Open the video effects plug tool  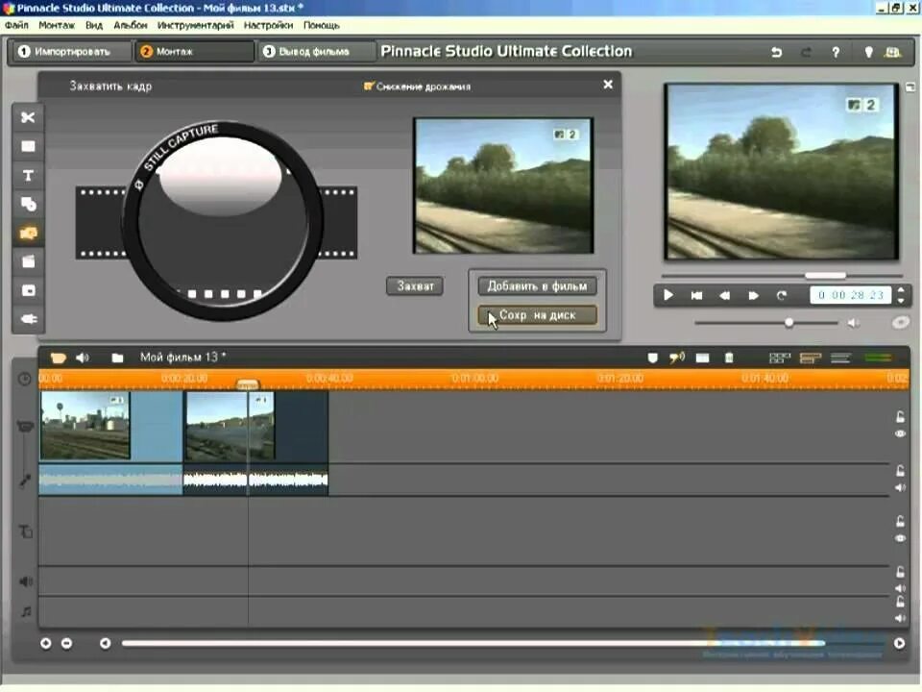point(28,319)
